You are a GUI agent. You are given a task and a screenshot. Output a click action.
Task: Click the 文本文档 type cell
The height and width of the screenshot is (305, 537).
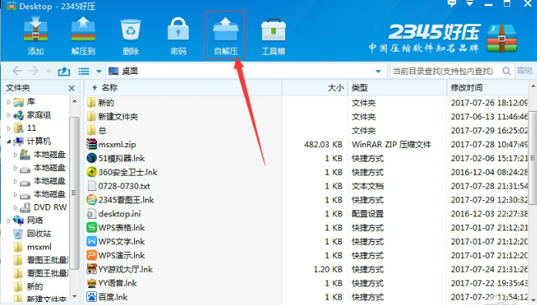click(368, 186)
